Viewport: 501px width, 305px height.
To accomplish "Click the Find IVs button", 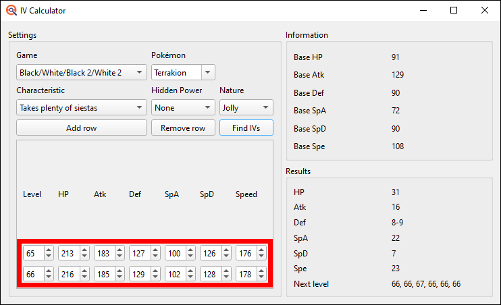I will (246, 128).
